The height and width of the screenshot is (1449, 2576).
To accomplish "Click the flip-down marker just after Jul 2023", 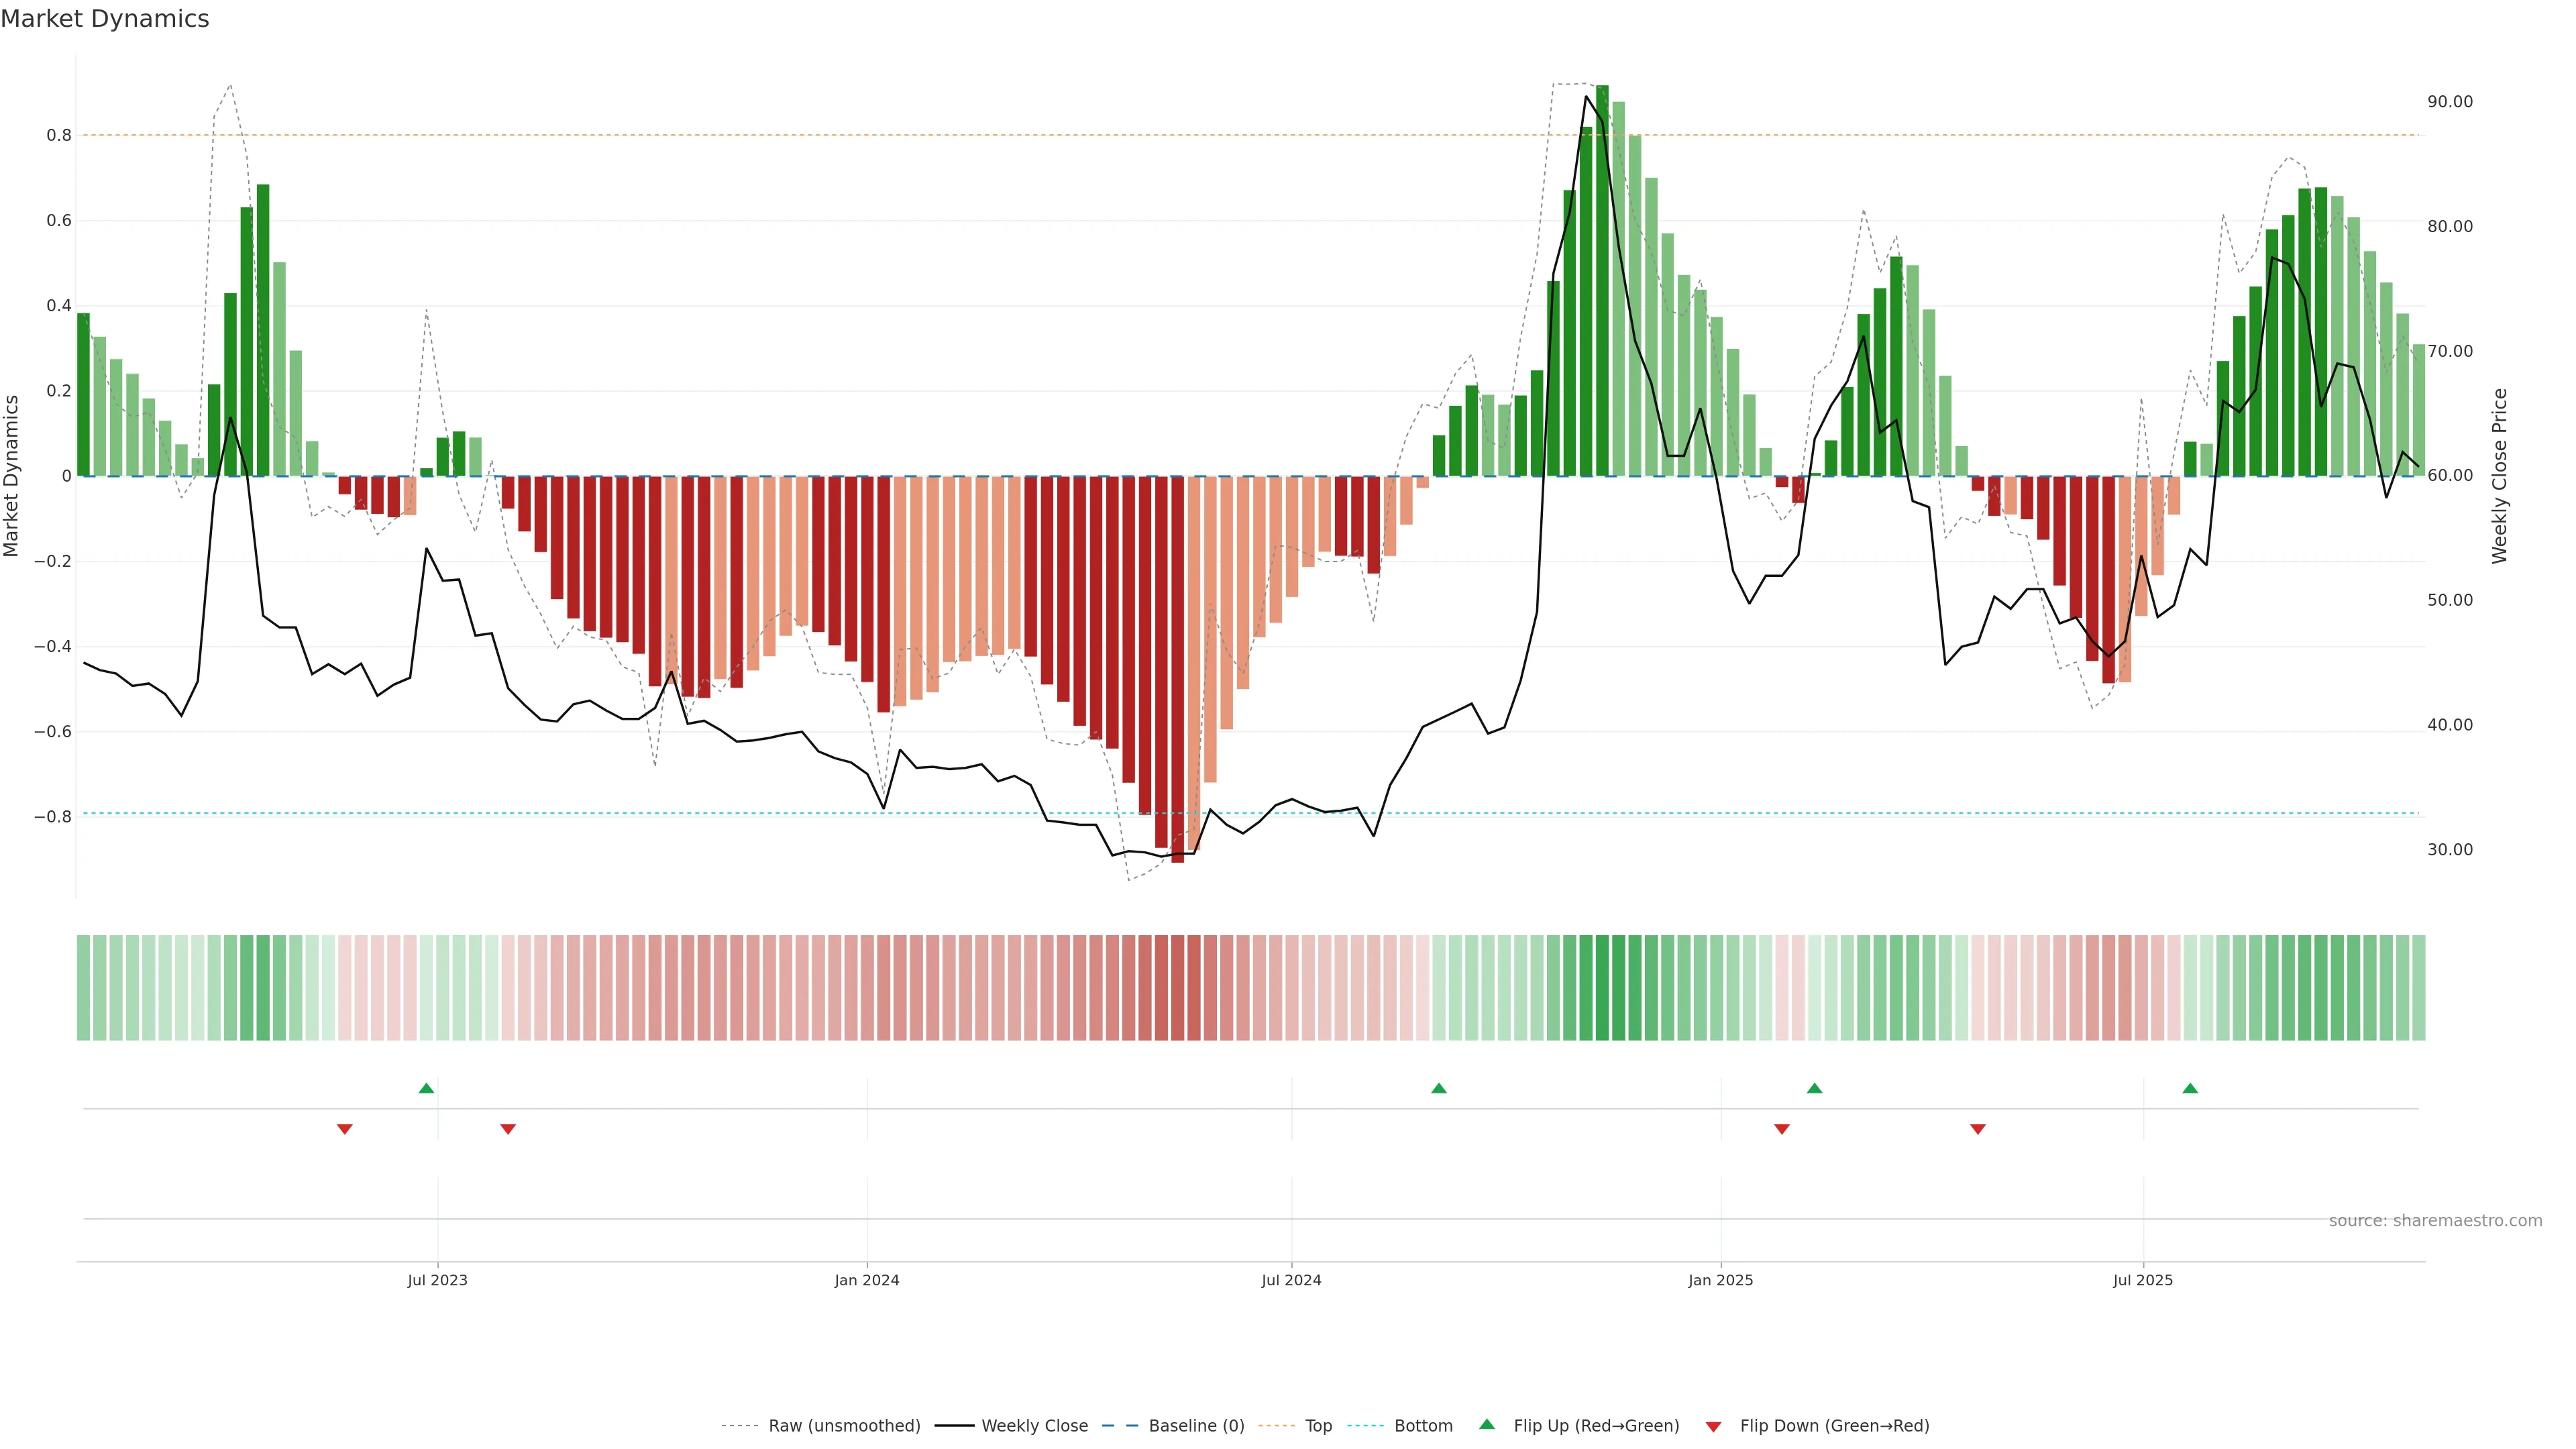I will (x=508, y=1129).
